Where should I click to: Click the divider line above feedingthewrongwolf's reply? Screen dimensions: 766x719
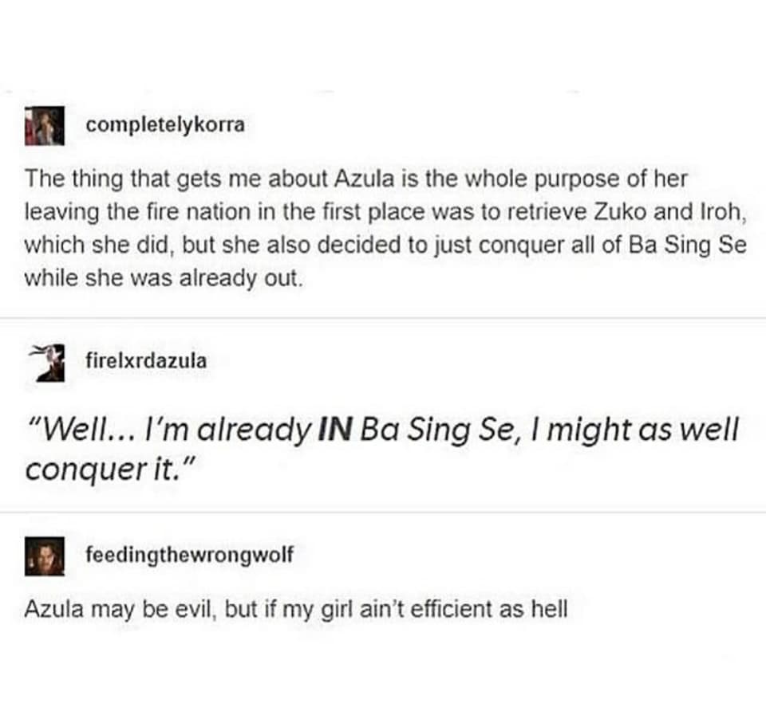tap(383, 512)
